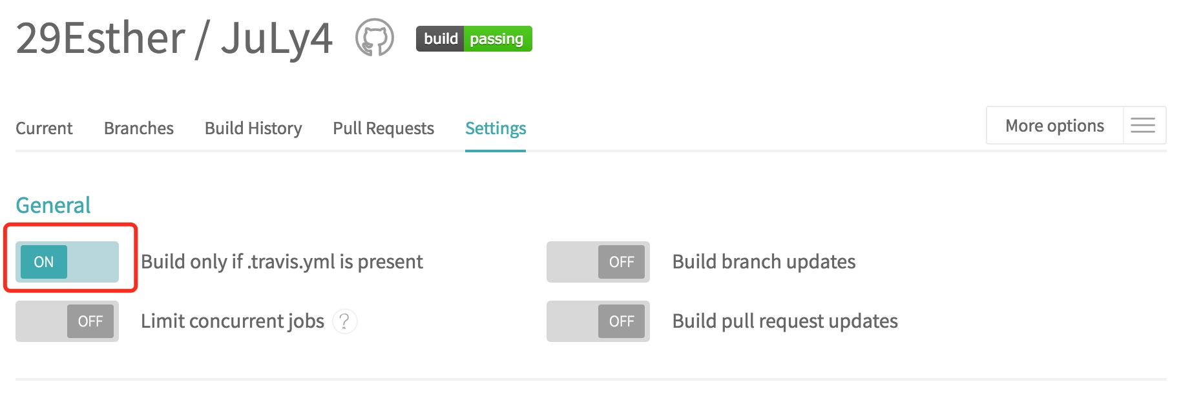Go to the Build History tab
Image resolution: width=1181 pixels, height=400 pixels.
coord(253,128)
